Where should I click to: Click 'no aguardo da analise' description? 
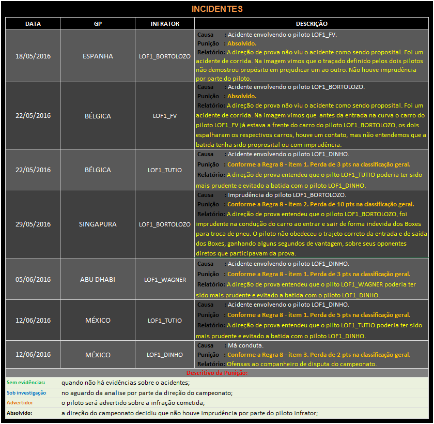(x=147, y=393)
